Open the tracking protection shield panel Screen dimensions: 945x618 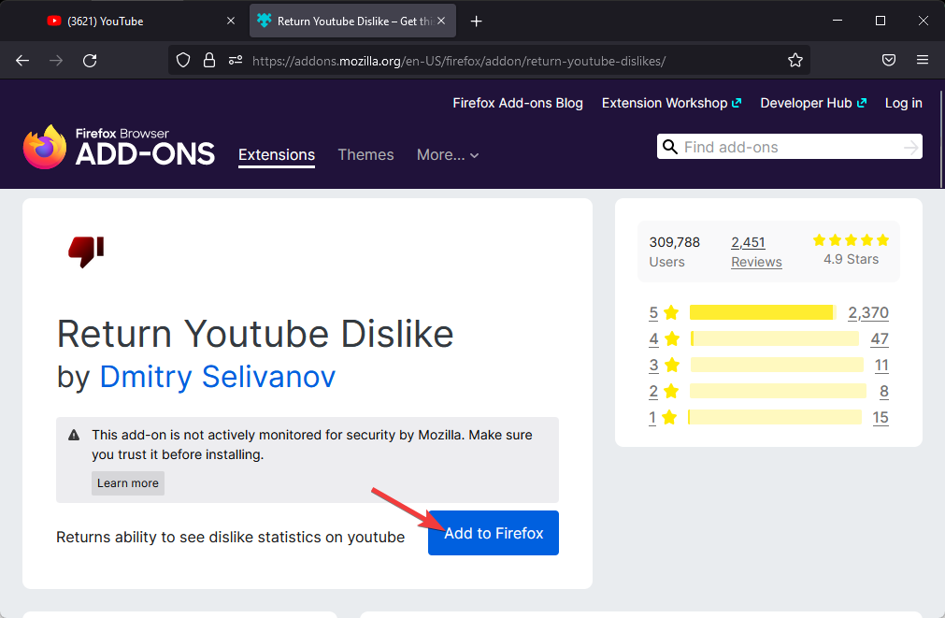tap(182, 60)
